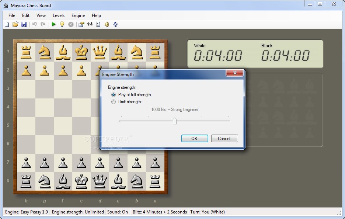Select the black king on e8
This screenshot has width=345, height=219.
(81, 181)
